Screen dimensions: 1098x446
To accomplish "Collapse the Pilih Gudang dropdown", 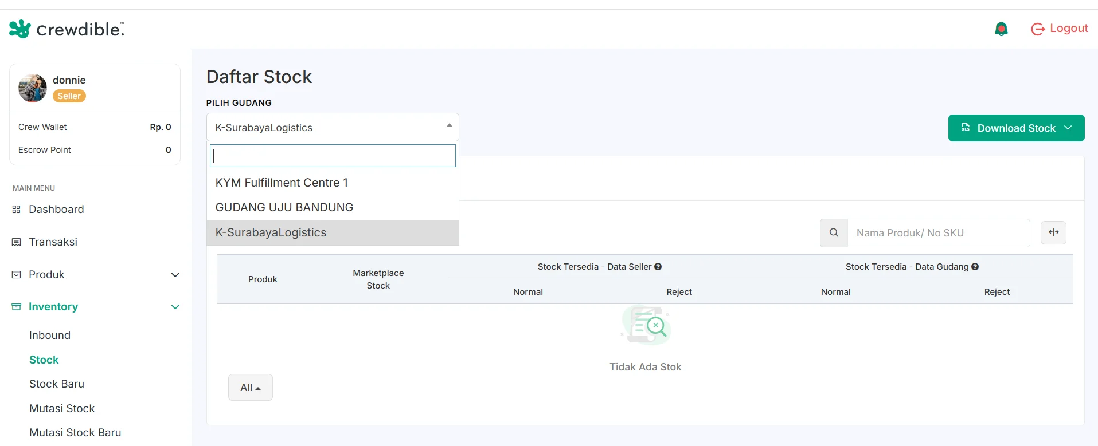I will 333,127.
